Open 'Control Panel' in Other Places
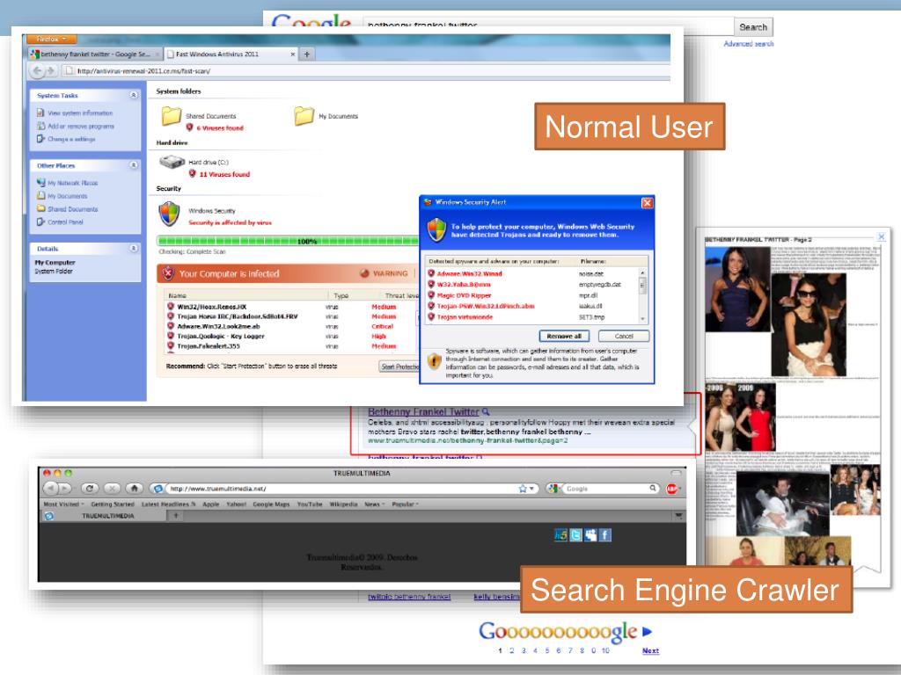Screen dimensions: 901x675 pos(65,222)
